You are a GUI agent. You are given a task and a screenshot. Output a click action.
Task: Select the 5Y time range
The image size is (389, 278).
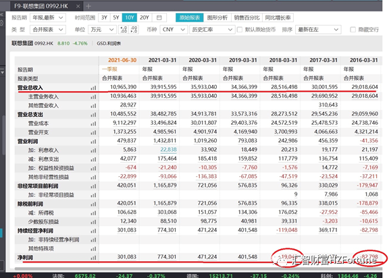tap(116, 18)
